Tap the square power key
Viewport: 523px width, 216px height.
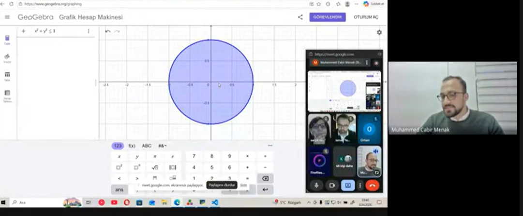[120, 167]
